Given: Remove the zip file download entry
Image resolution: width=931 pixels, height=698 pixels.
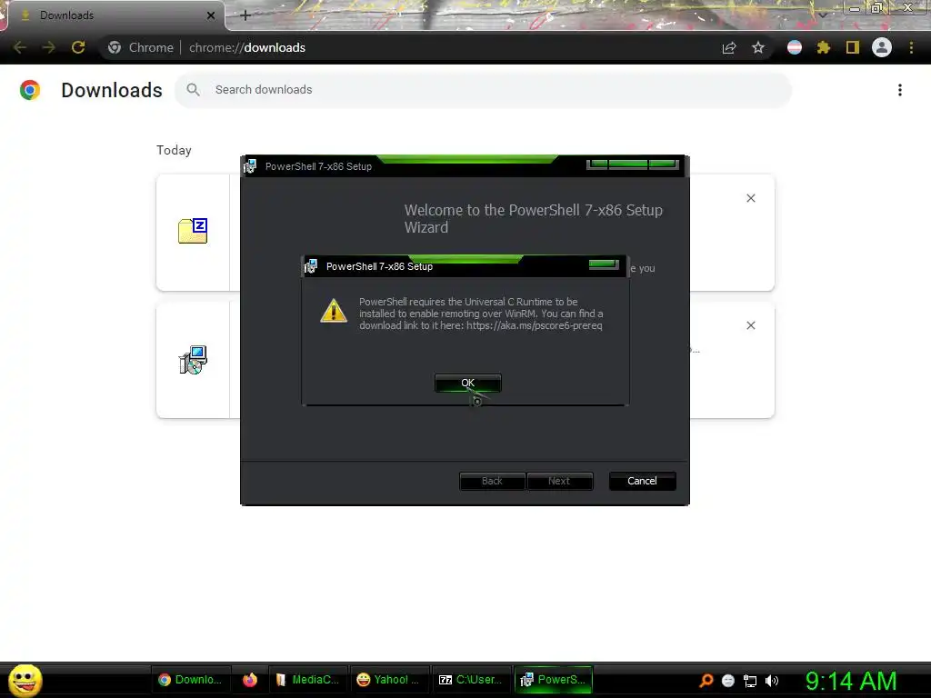Looking at the screenshot, I should [750, 198].
